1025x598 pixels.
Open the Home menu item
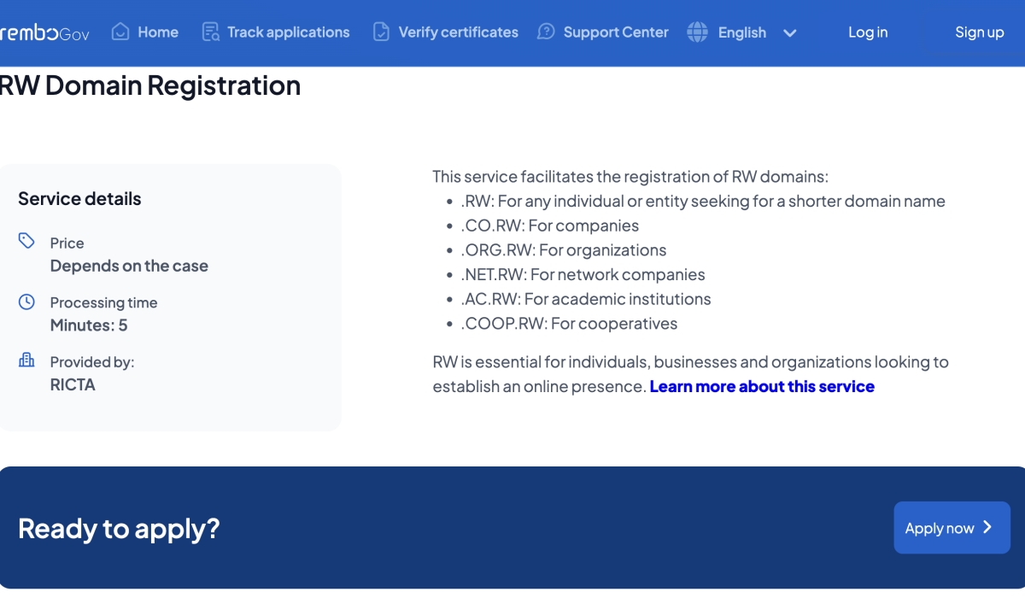tap(158, 32)
